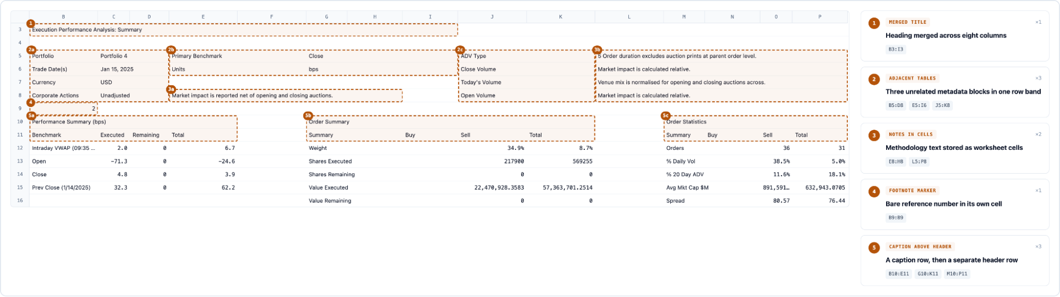Click the 'B10:E11' range chip
This screenshot has width=1060, height=297.
point(898,274)
